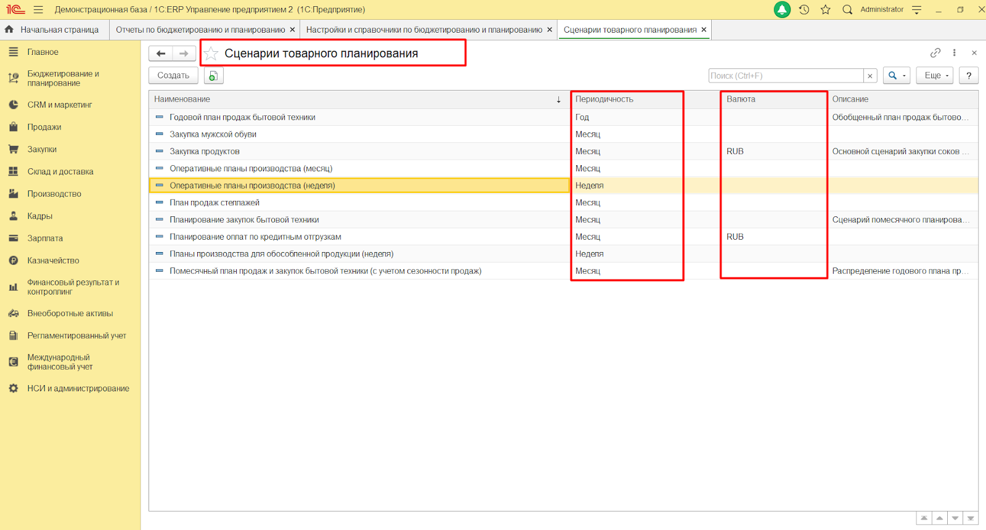This screenshot has height=530, width=986.
Task: Copy link to this form icon
Action: point(935,53)
